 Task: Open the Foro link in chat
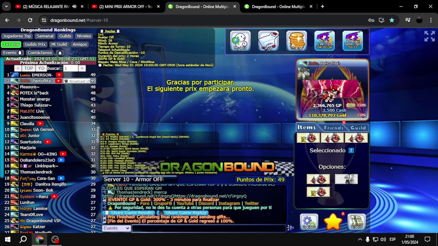pyautogui.click(x=145, y=203)
